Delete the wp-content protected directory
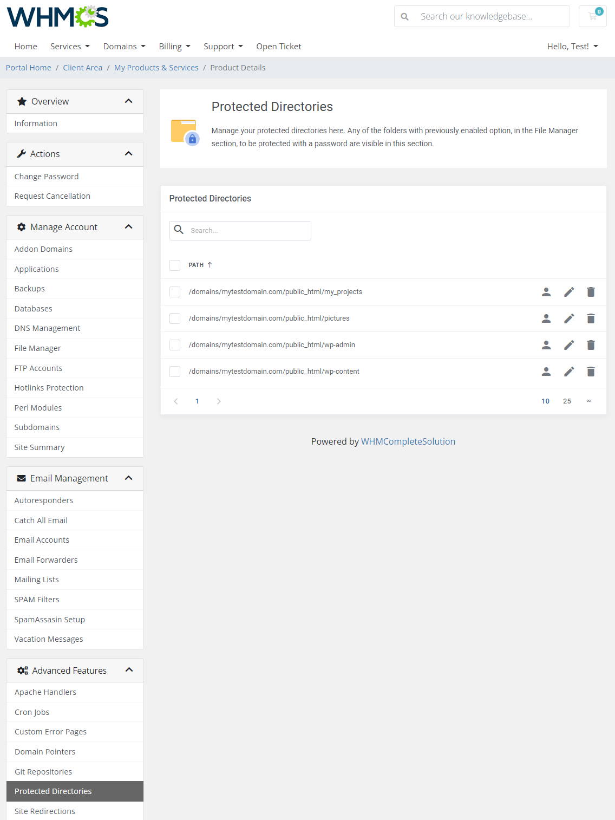Viewport: 615px width, 820px height. point(591,372)
